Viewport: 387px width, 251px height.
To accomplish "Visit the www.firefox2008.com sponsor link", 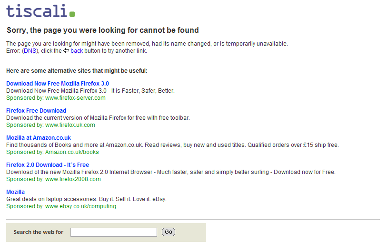I will pyautogui.click(x=73, y=179).
